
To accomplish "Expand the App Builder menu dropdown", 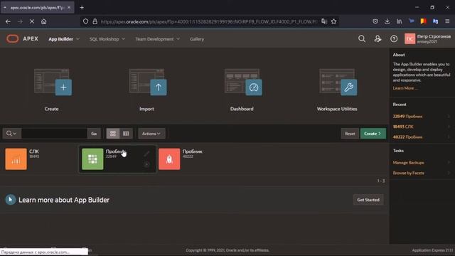I will click(x=77, y=39).
